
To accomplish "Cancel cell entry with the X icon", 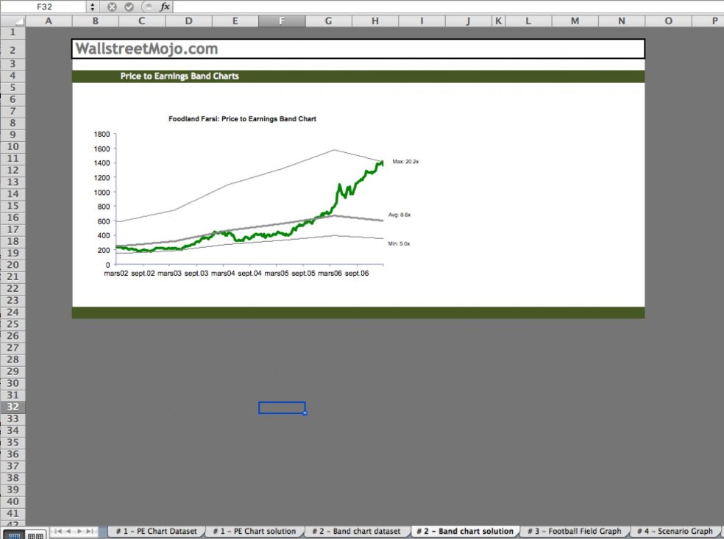I will [112, 7].
